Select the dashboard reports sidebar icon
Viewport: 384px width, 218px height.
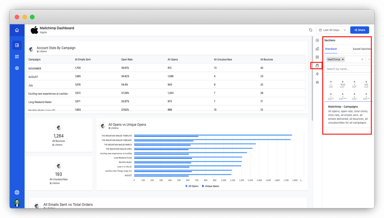(x=17, y=45)
